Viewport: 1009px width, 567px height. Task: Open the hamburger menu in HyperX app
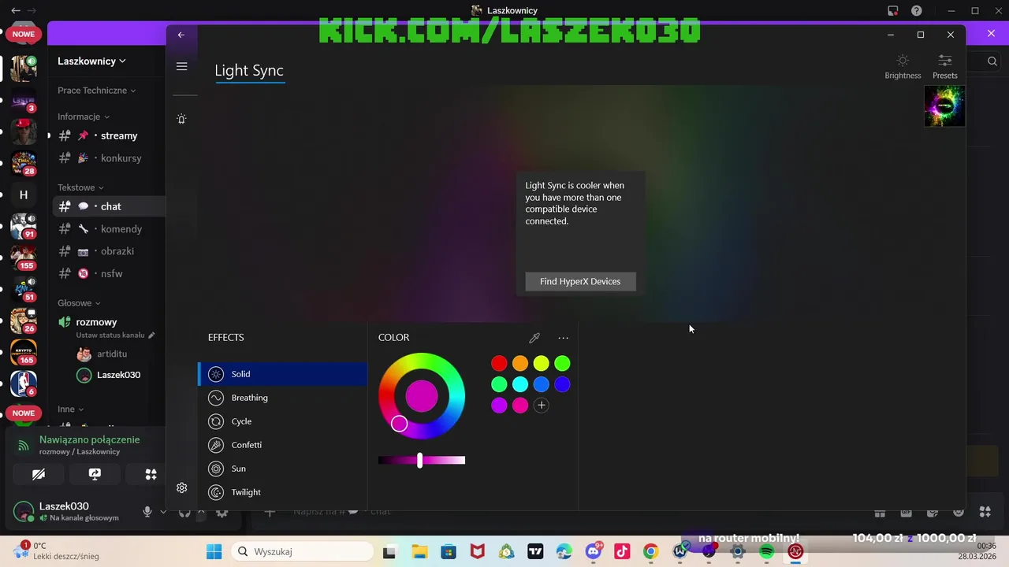181,67
